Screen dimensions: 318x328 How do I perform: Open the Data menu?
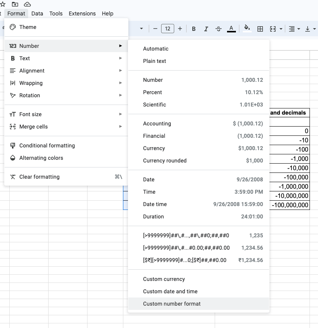point(37,14)
